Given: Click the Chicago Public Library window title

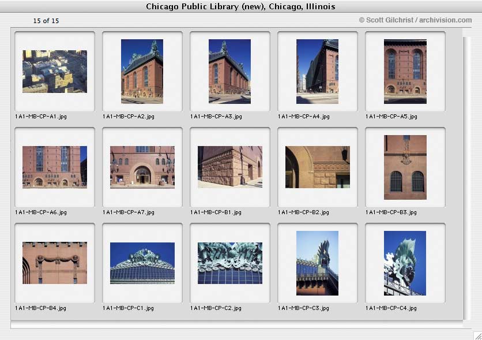Looking at the screenshot, I should 240,6.
